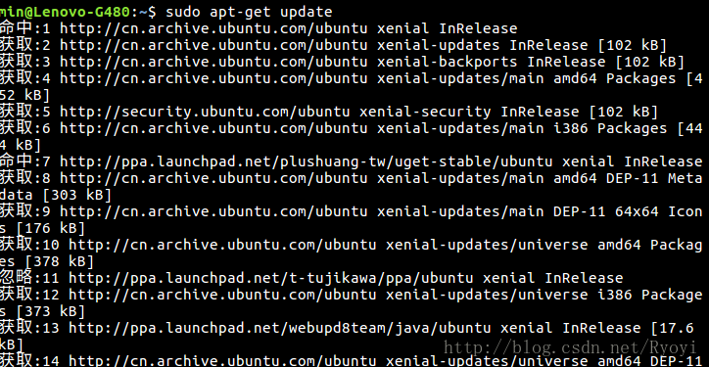Click the '命中:7' line label

tap(24, 161)
